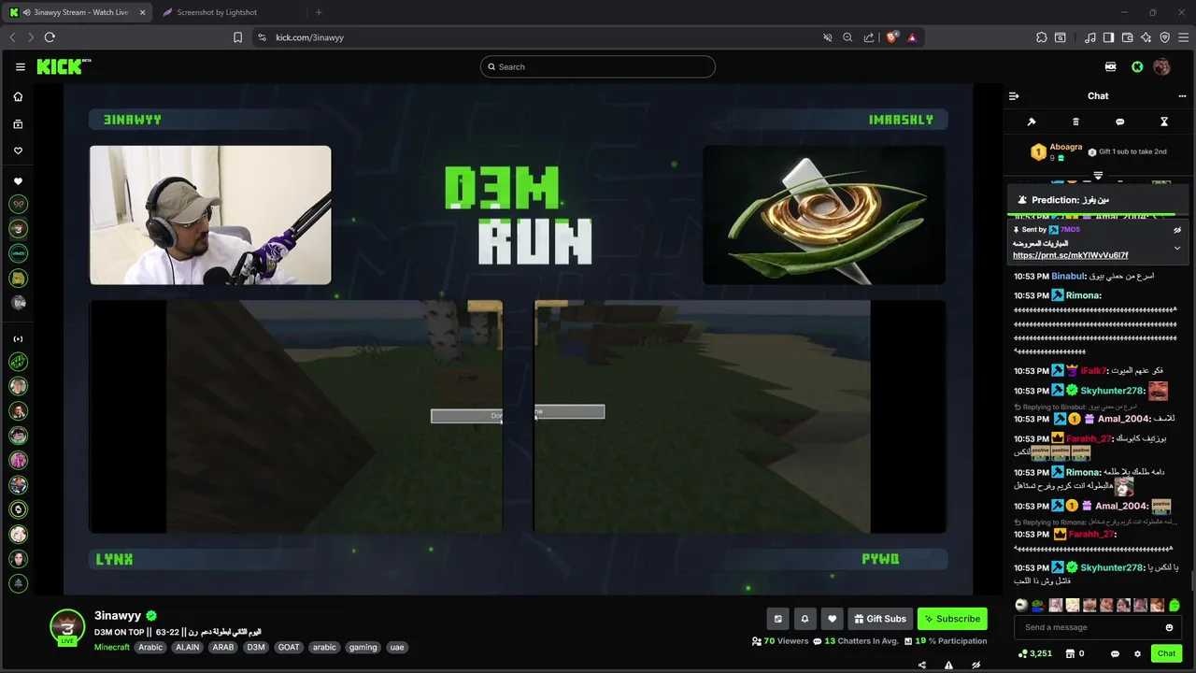Image resolution: width=1196 pixels, height=673 pixels.
Task: Open Brave Wallet icon
Action: [1127, 37]
